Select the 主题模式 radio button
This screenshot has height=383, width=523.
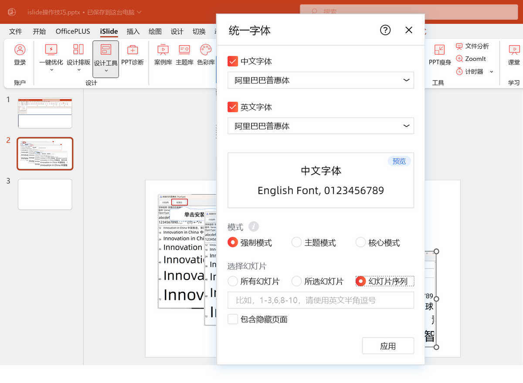[296, 242]
